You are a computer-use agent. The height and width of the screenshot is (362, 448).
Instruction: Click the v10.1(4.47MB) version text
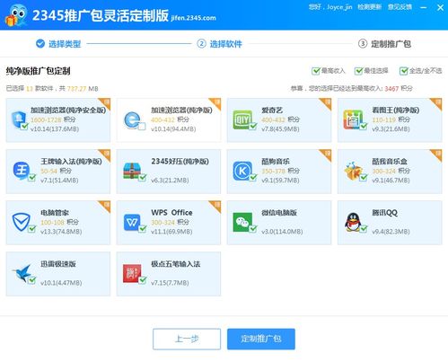coord(61,283)
